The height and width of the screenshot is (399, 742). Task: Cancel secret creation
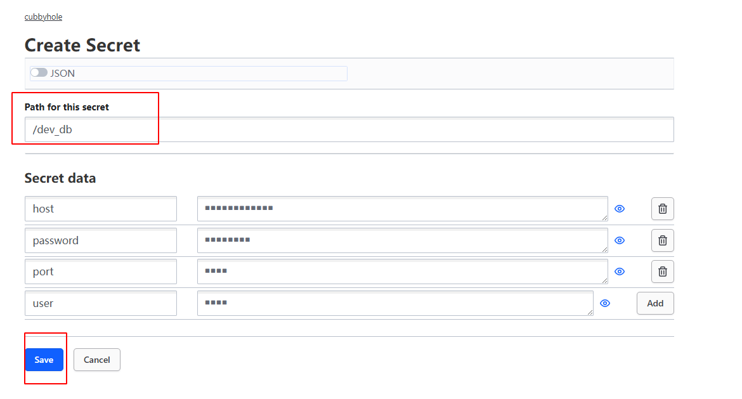[96, 360]
